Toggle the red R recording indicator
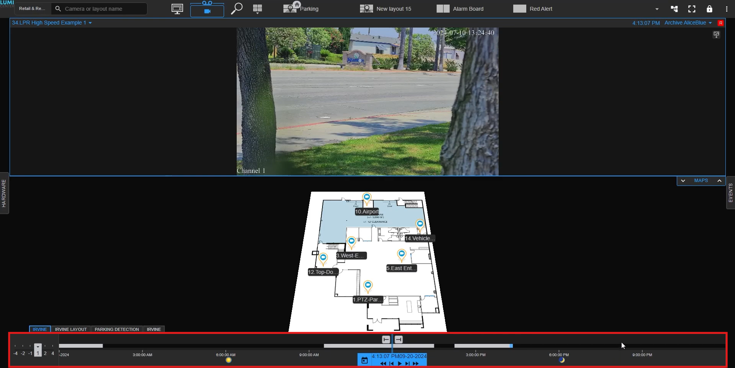Image resolution: width=735 pixels, height=368 pixels. (720, 23)
